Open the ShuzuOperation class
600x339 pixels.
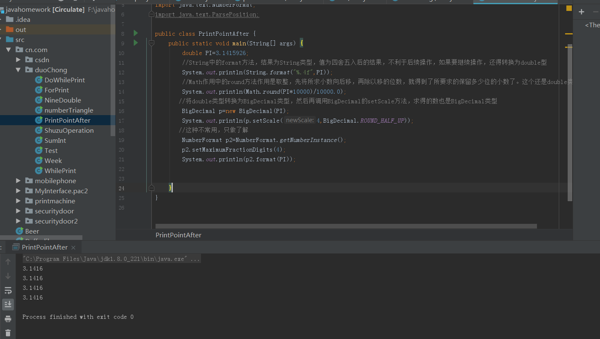69,131
